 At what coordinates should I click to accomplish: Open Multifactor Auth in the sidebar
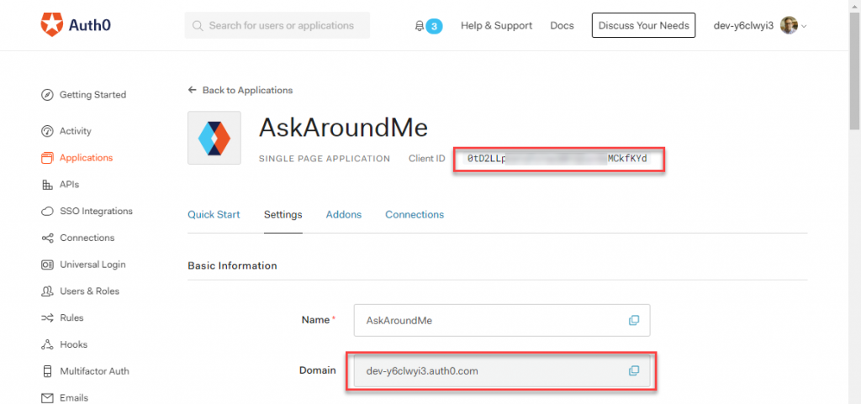click(94, 371)
